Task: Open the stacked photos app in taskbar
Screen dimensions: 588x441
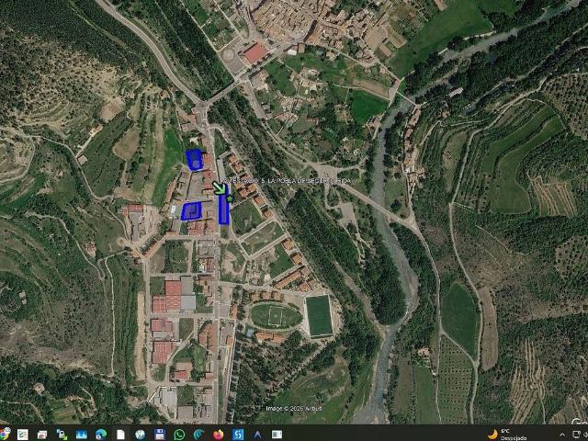Action: (x=42, y=435)
